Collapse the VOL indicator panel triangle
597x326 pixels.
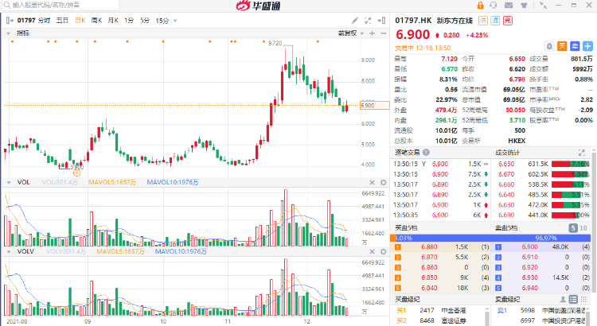coord(9,183)
